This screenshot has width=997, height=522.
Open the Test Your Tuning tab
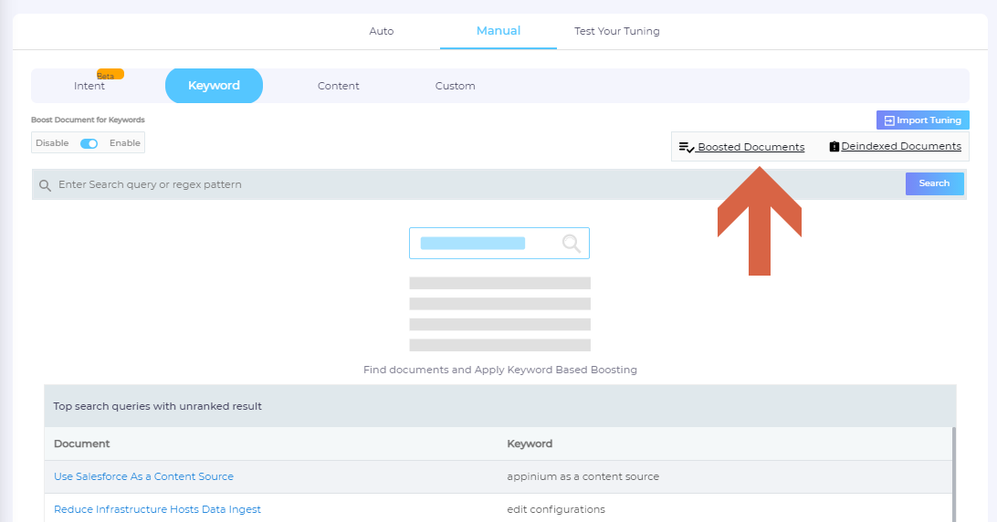tap(616, 31)
